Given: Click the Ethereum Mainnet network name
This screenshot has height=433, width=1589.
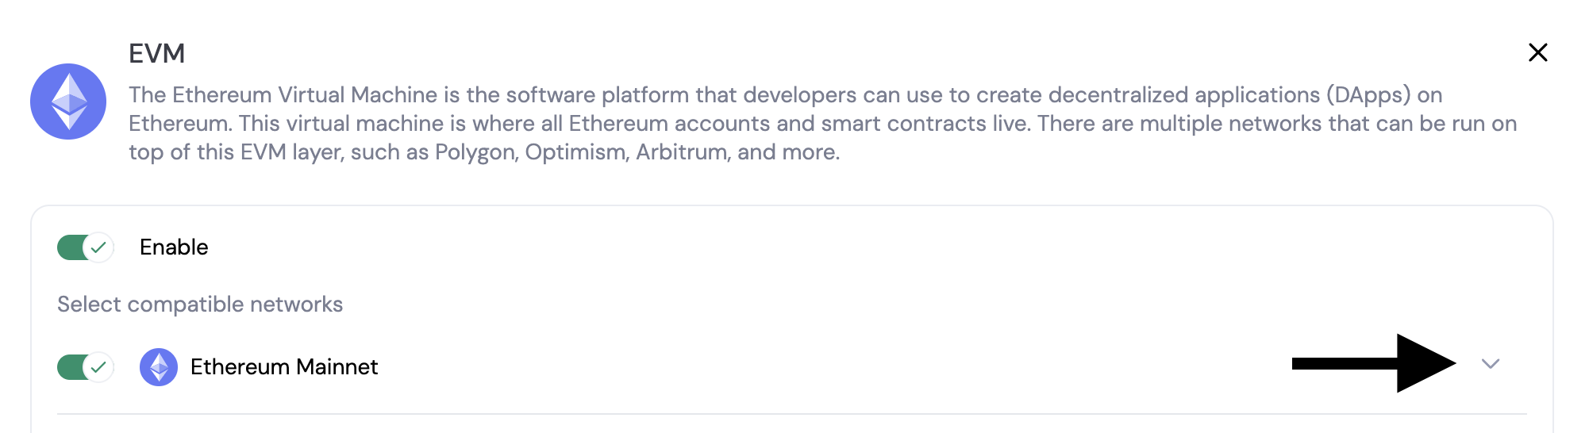Looking at the screenshot, I should [284, 367].
